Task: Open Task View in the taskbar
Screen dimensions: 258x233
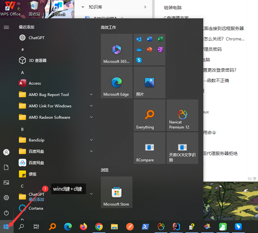Action: click(36, 227)
